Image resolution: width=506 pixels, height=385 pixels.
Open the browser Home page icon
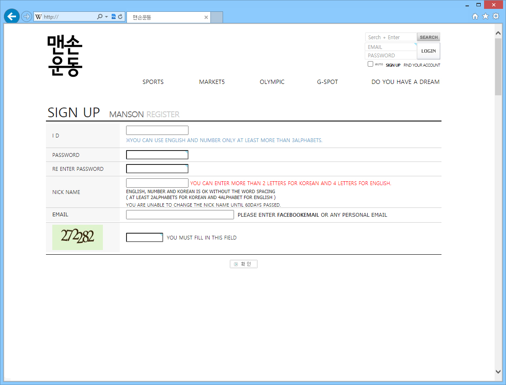[x=475, y=16]
